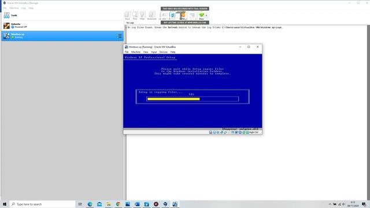Open Task View from the taskbar
Image resolution: width=370 pixels, height=208 pixels.
click(80, 204)
